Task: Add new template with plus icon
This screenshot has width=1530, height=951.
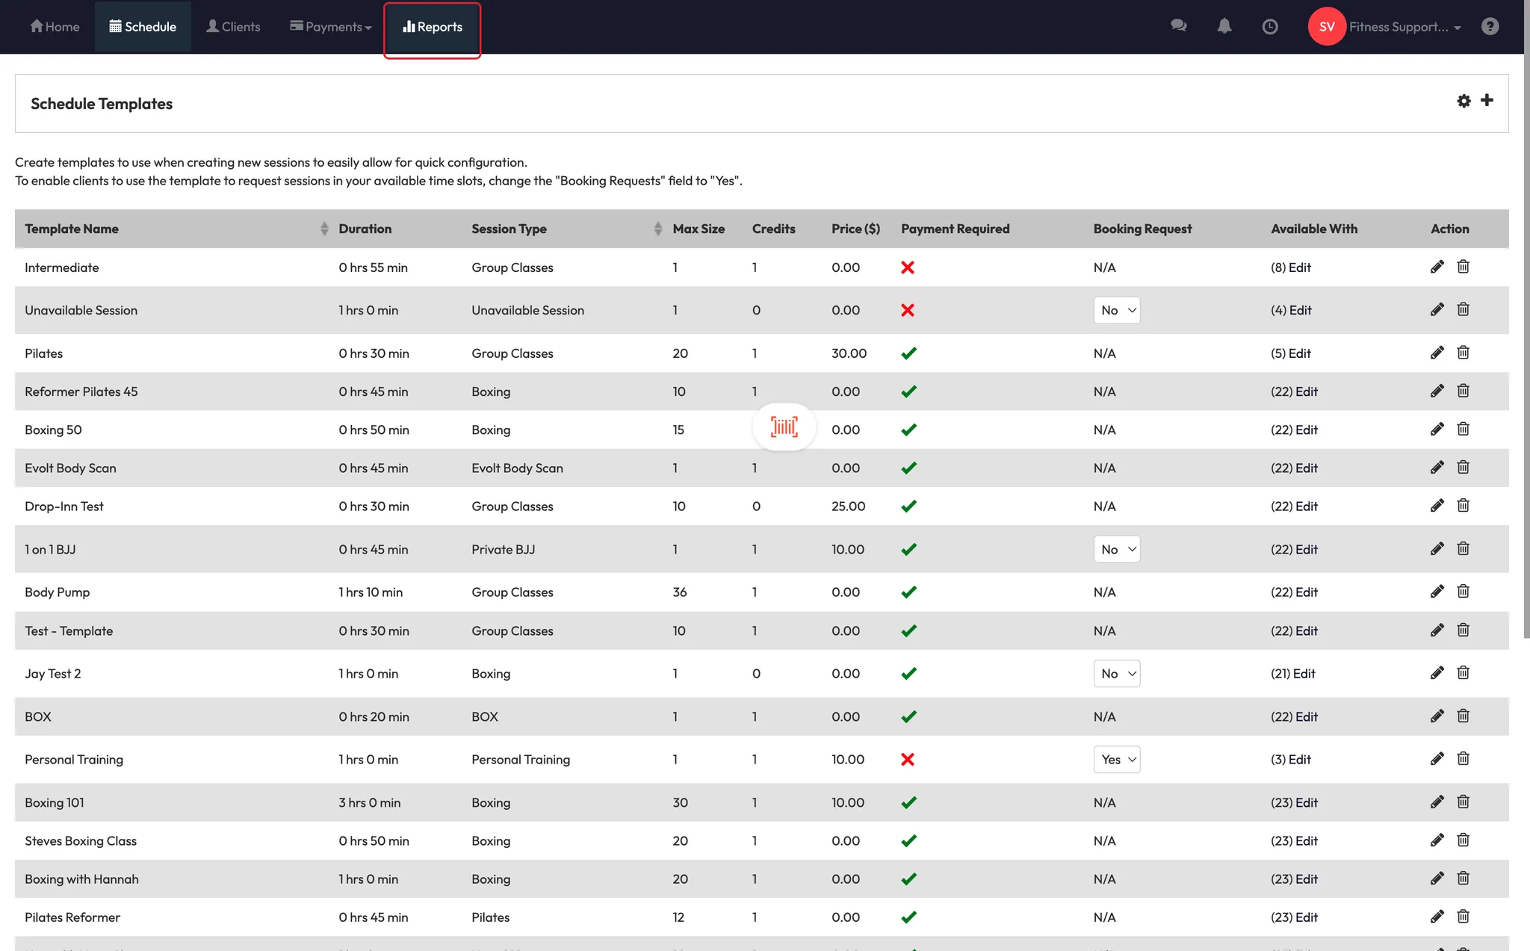Action: 1487,100
